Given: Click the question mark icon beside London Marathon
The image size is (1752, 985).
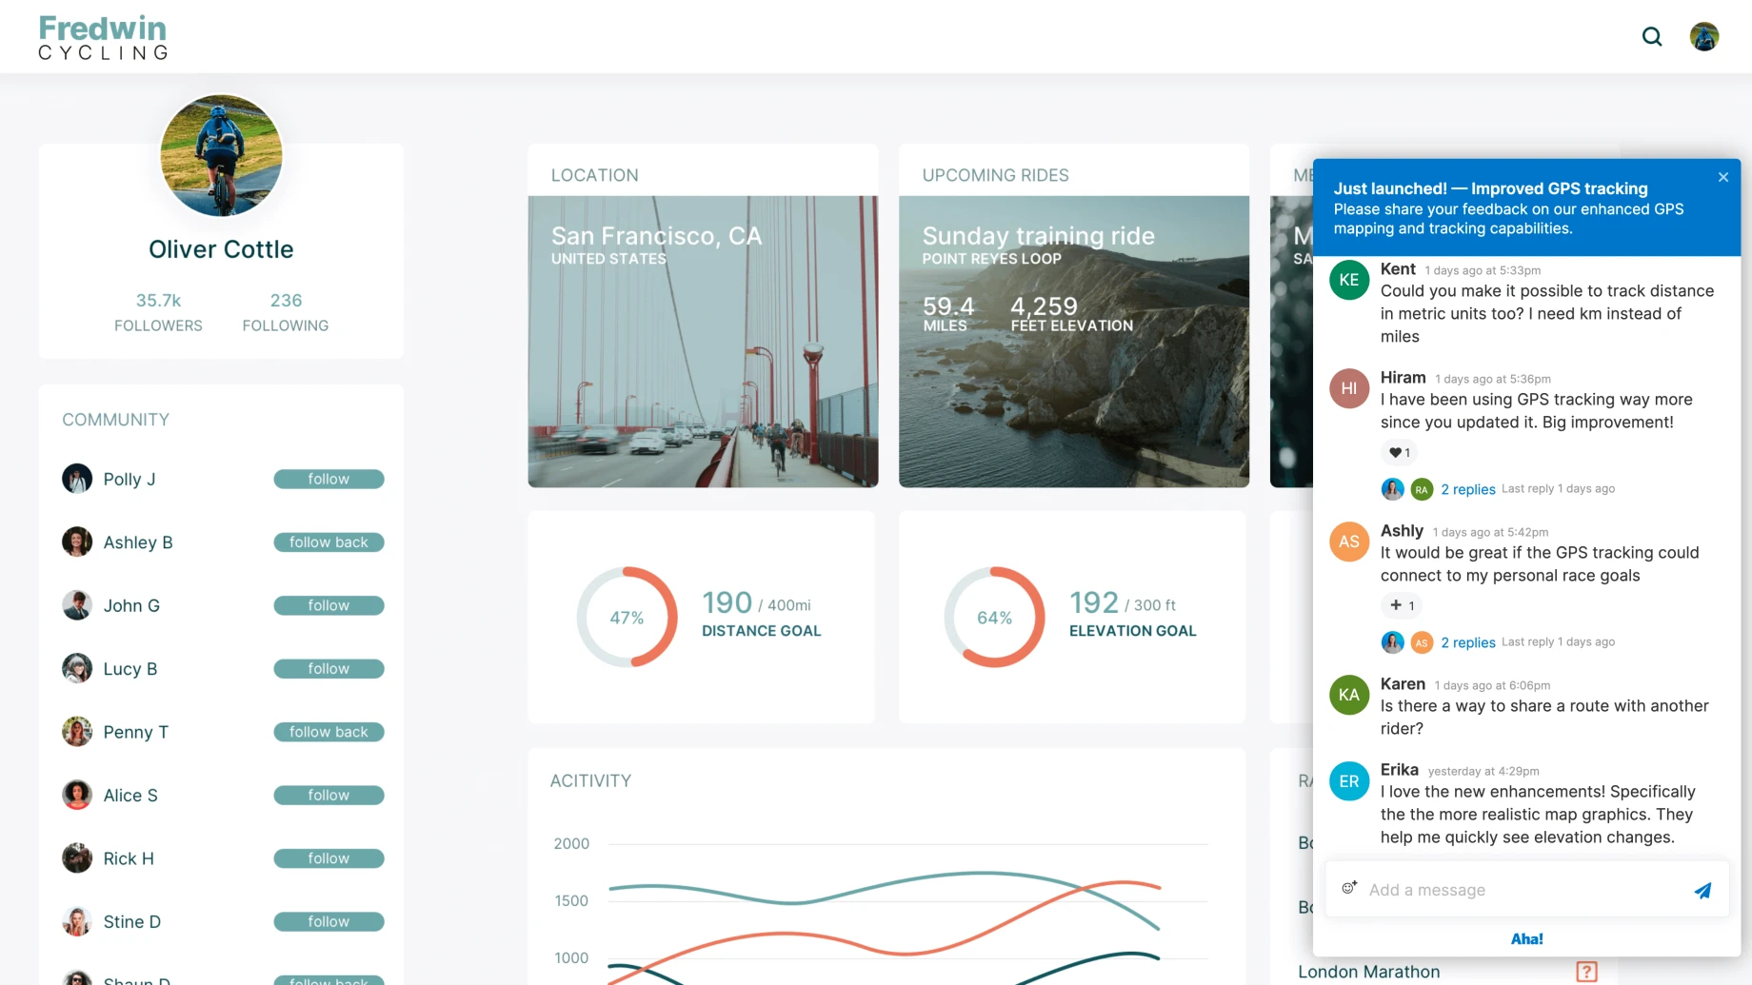Looking at the screenshot, I should (x=1586, y=972).
